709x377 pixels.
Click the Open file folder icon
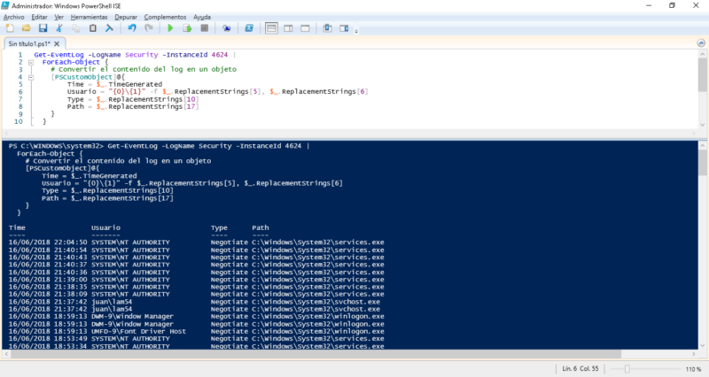pos(26,28)
